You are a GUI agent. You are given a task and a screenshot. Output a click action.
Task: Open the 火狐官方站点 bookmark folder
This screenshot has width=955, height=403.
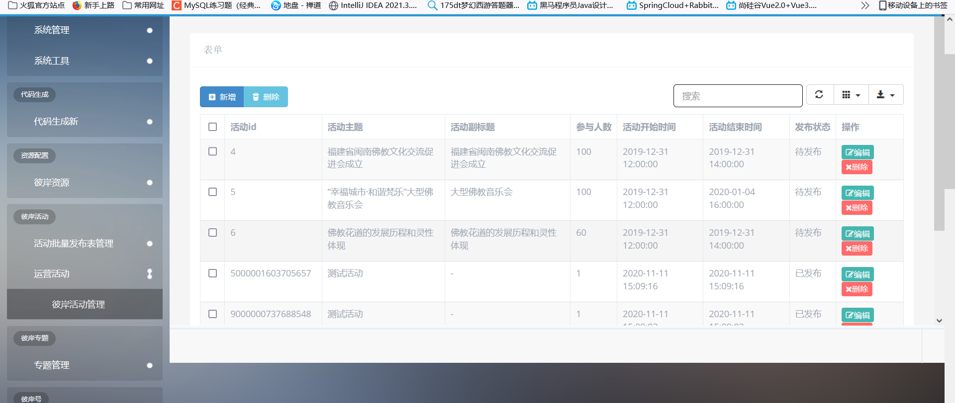pos(36,5)
